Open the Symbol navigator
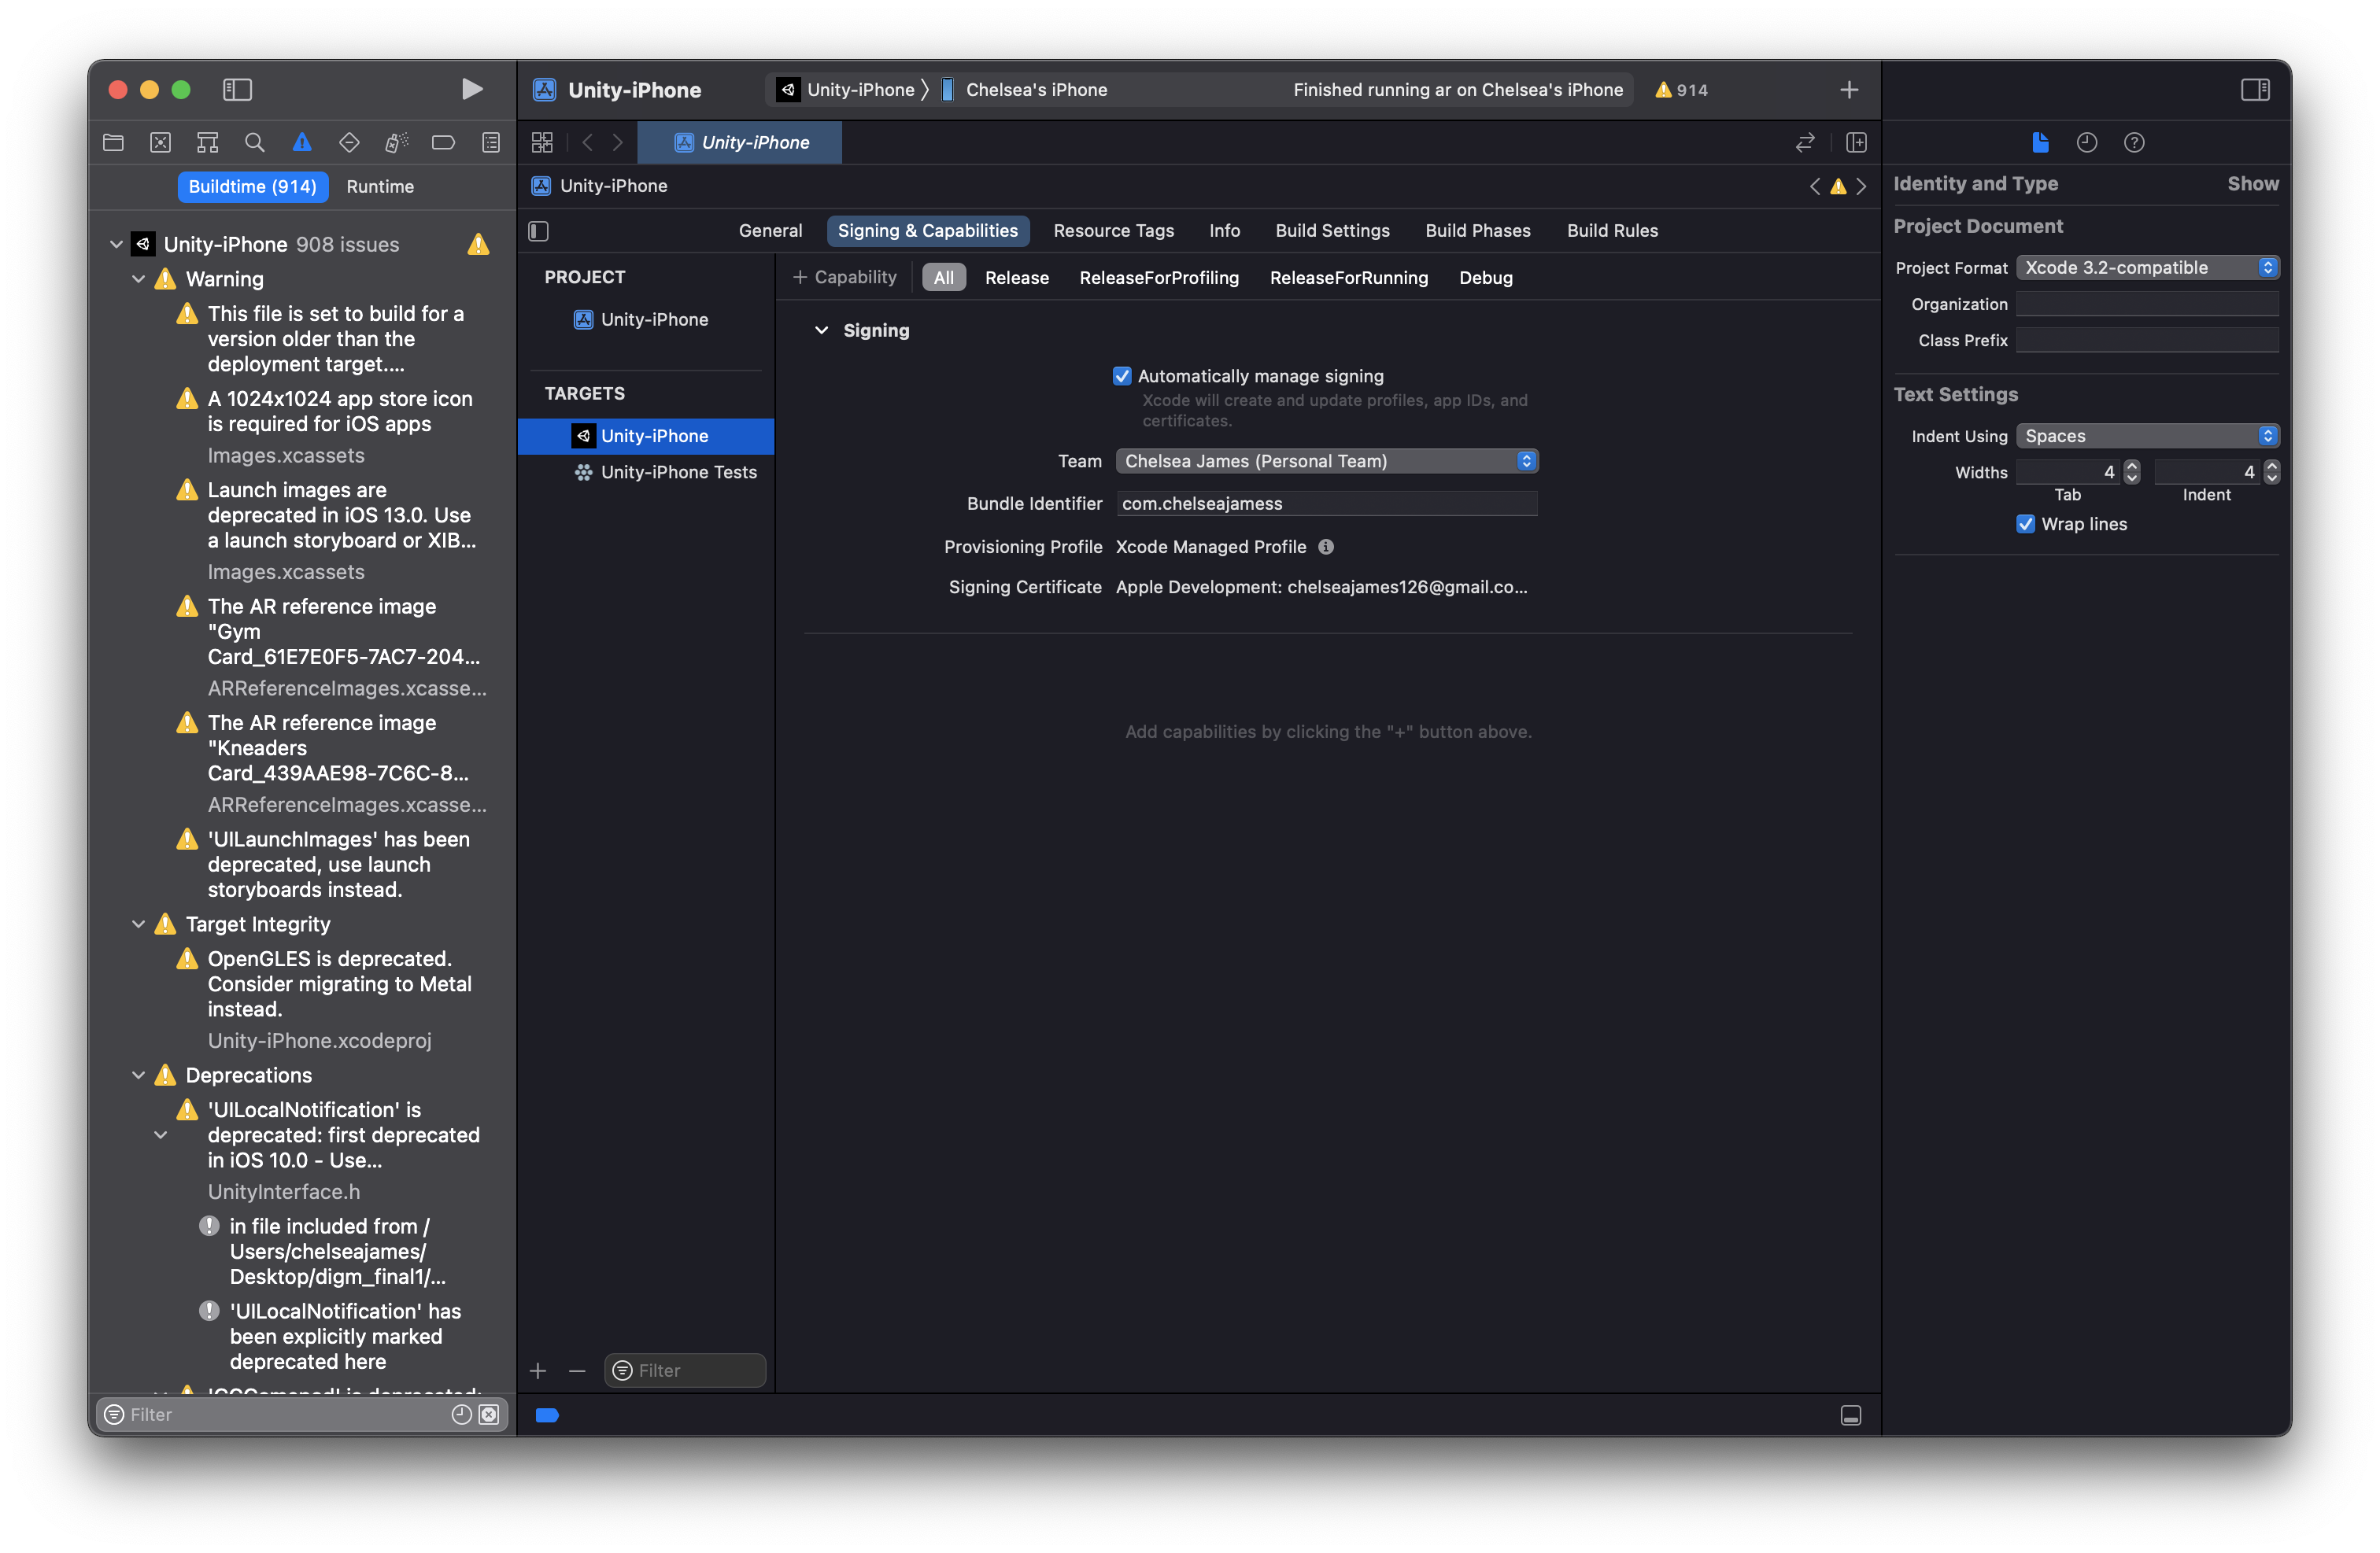This screenshot has height=1553, width=2380. [x=207, y=143]
